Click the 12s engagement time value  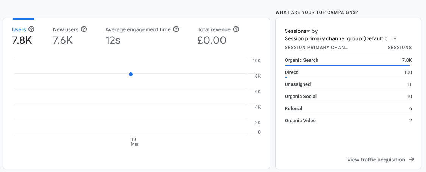click(113, 40)
